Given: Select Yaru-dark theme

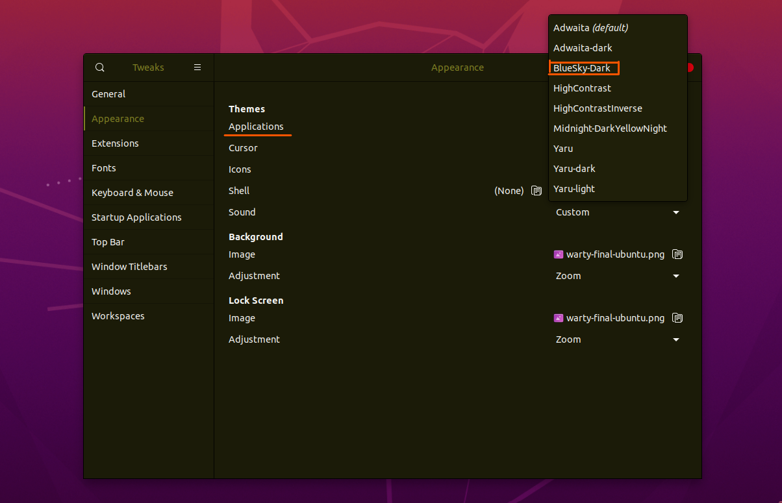Looking at the screenshot, I should (618, 169).
